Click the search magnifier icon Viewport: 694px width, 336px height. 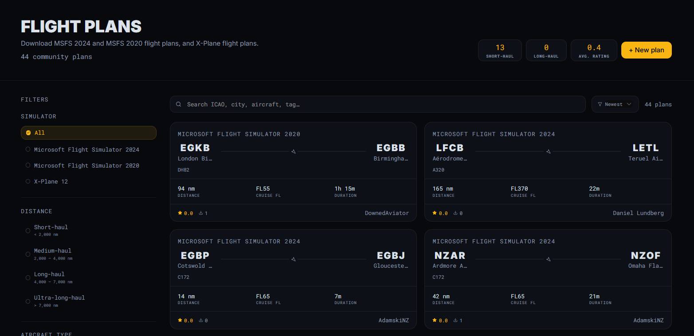(178, 104)
